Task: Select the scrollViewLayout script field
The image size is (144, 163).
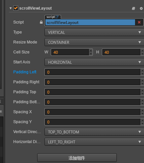Action: click(x=90, y=23)
